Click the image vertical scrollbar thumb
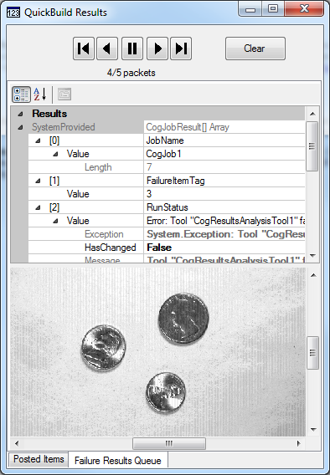Viewport: 330px width, 475px height. coord(312,353)
